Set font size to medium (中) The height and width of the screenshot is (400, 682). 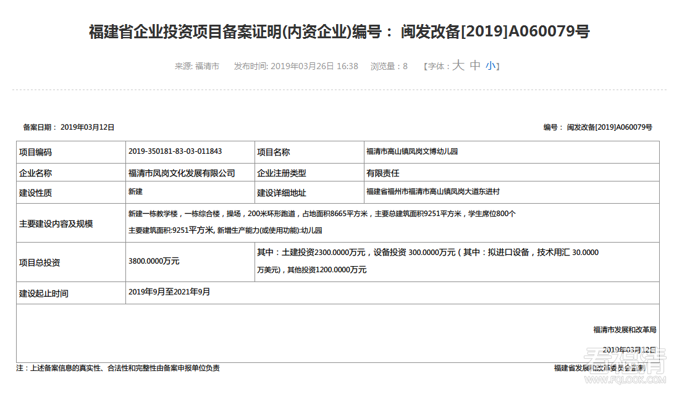(x=475, y=65)
